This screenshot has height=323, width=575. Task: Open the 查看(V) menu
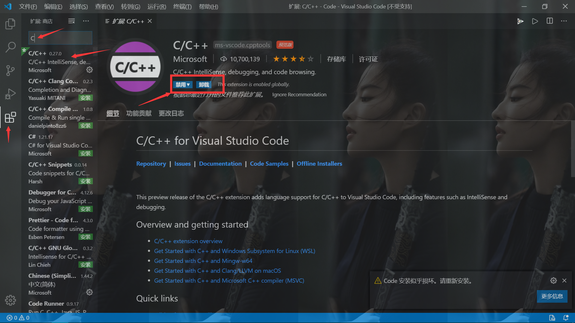point(105,6)
